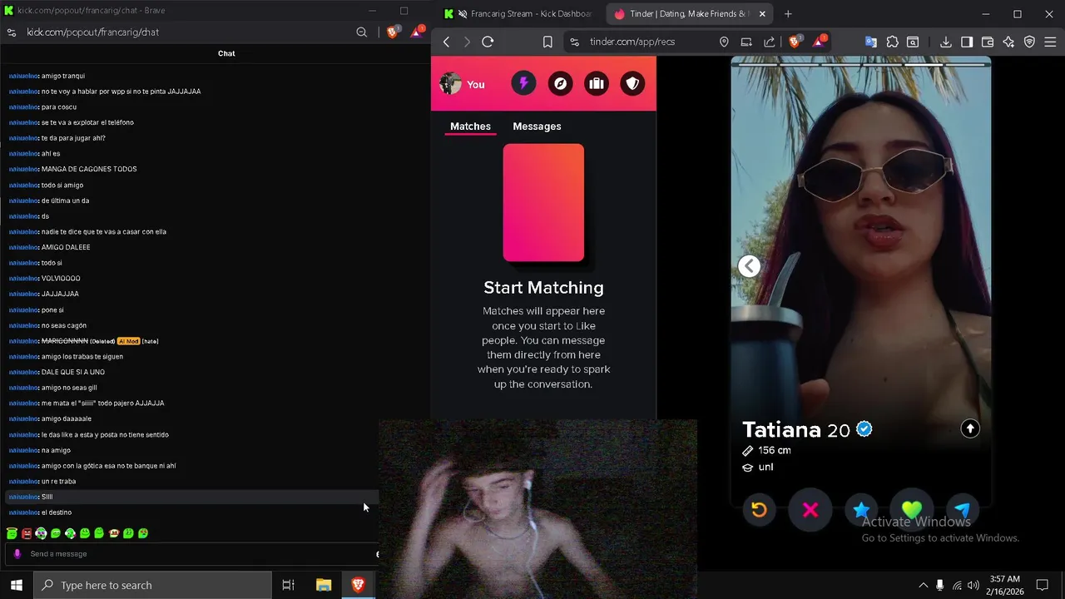The image size is (1065, 599).
Task: Open Tinder Boost lightning icon
Action: tap(523, 83)
